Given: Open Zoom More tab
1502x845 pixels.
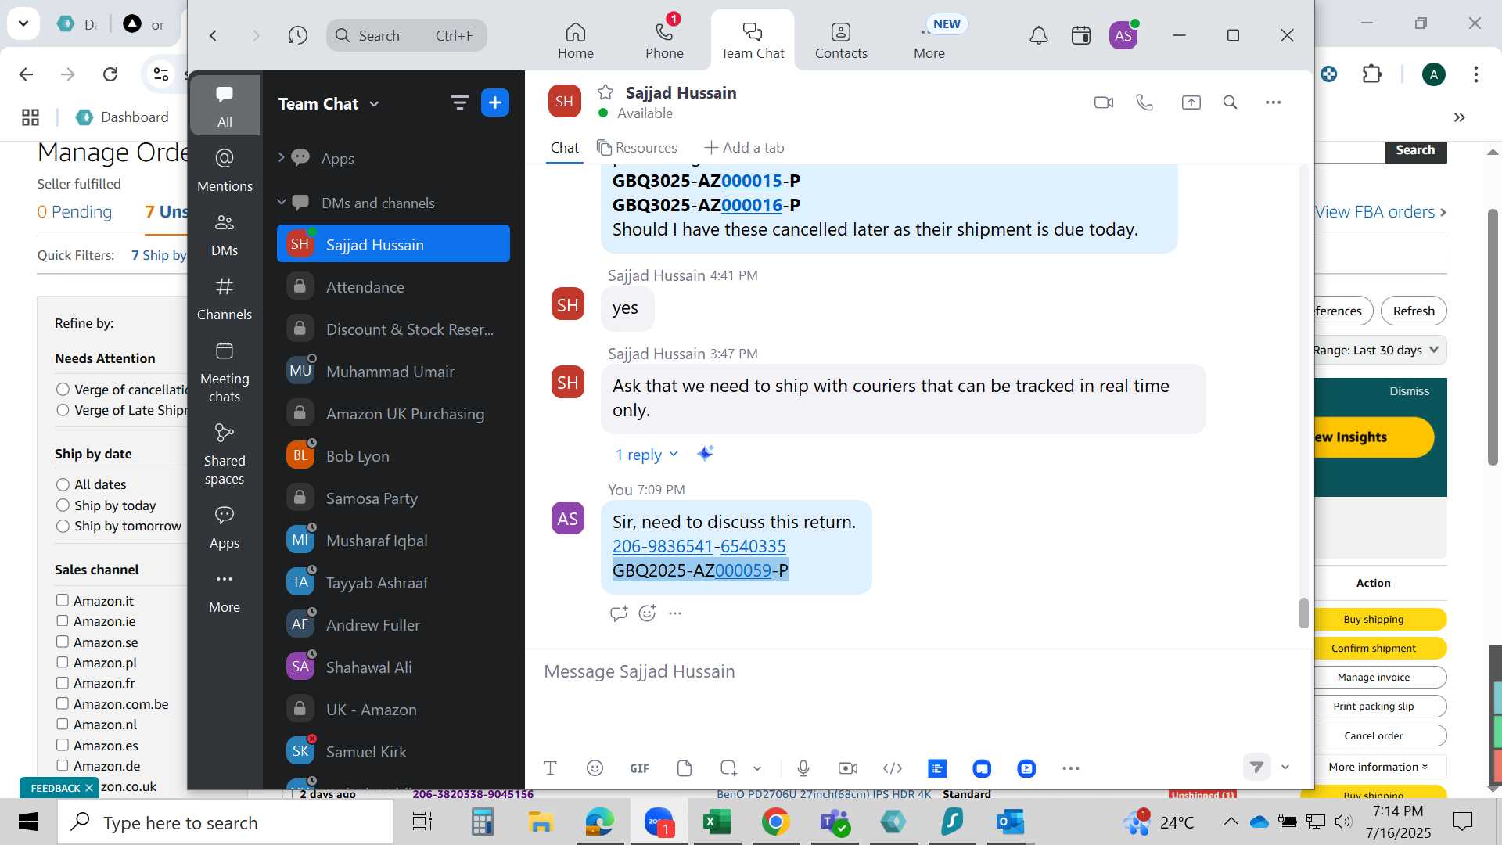Looking at the screenshot, I should (x=929, y=41).
